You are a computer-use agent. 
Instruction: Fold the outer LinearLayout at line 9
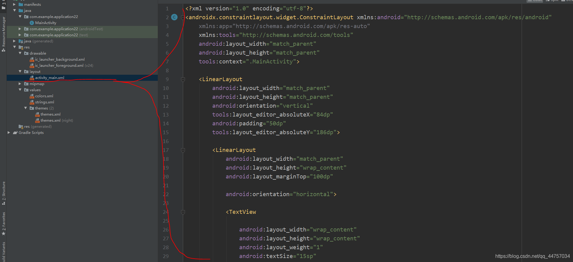point(183,79)
